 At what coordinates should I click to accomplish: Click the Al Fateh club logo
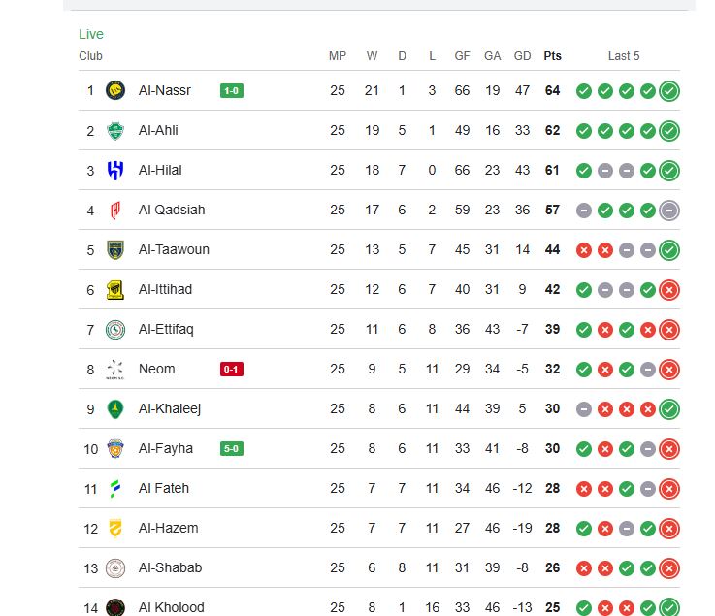pyautogui.click(x=115, y=488)
